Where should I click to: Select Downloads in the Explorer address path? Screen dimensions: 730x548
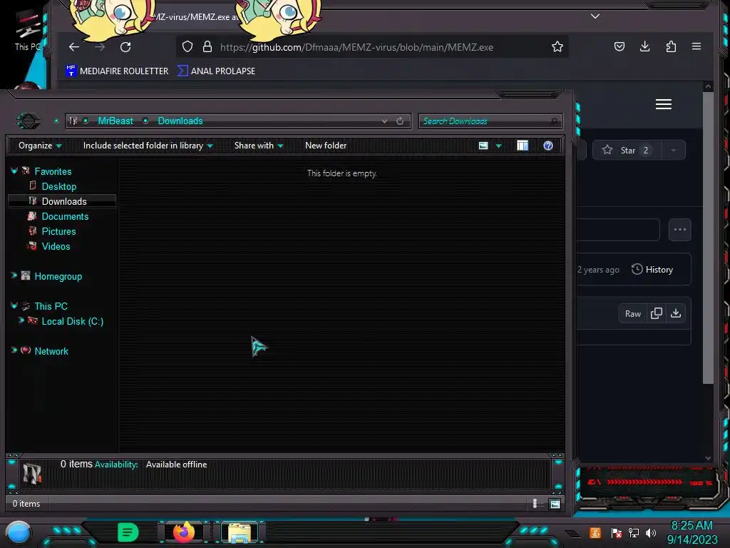click(180, 121)
